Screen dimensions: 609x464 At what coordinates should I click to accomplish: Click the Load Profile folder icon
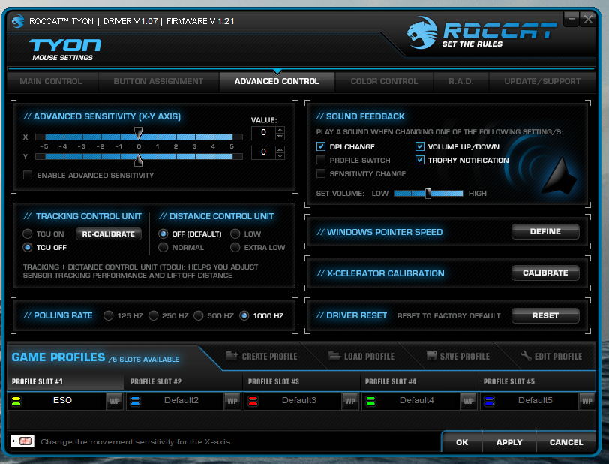[x=334, y=355]
